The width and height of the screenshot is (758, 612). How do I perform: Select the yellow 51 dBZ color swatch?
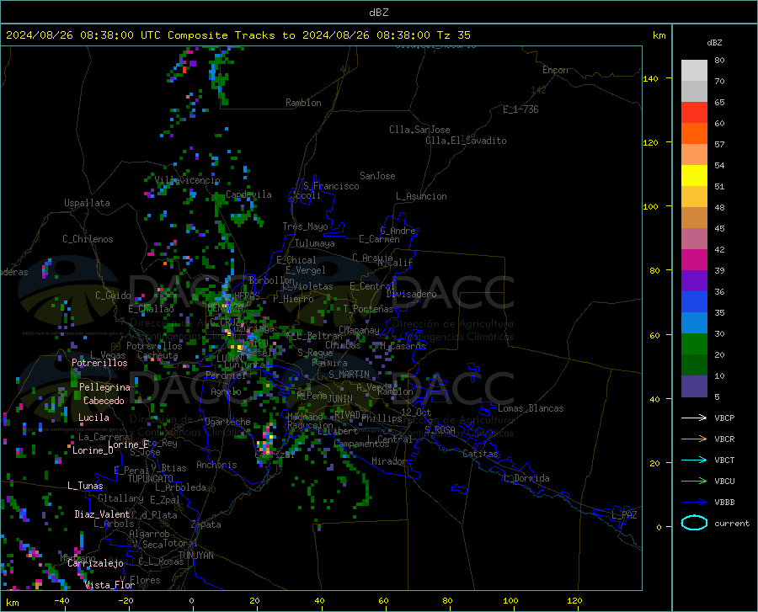tap(694, 176)
